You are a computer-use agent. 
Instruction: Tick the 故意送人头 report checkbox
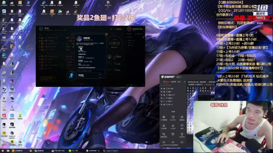tap(77, 57)
